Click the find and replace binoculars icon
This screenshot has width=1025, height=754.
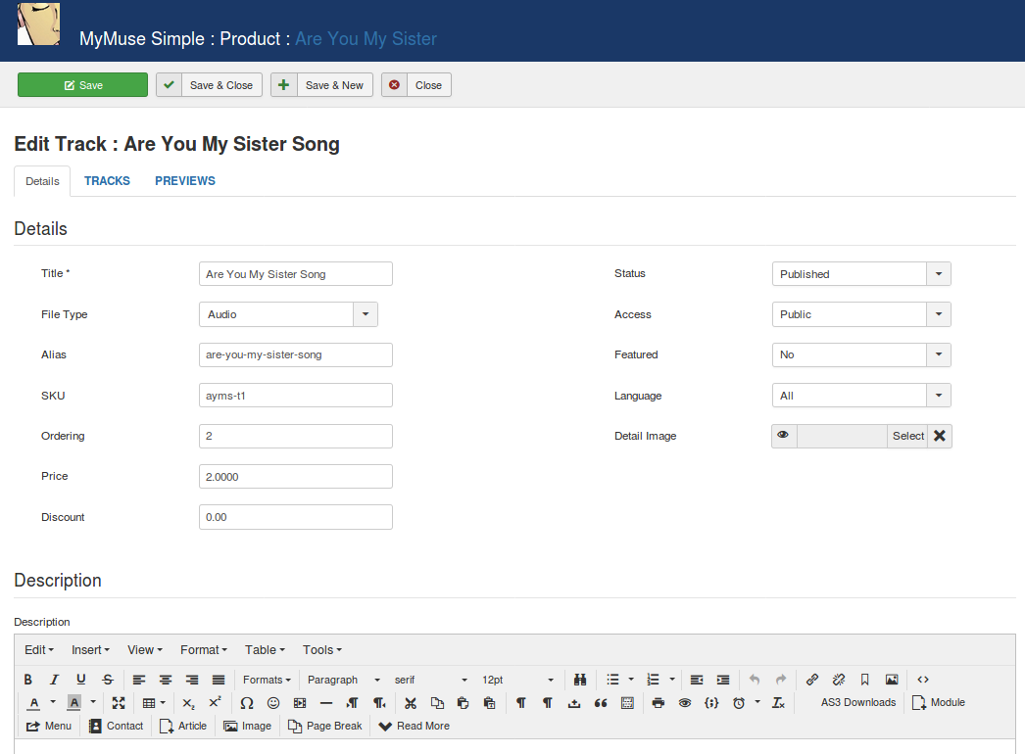580,680
